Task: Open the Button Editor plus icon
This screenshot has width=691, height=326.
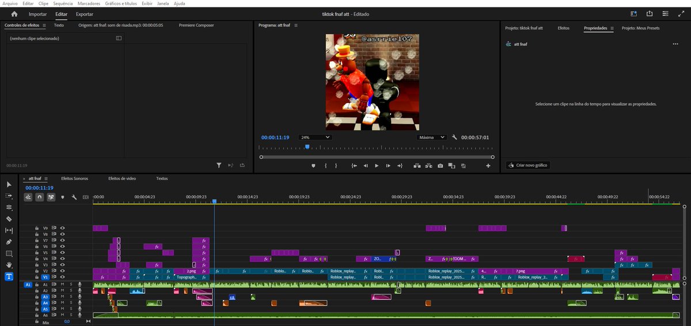Action: tap(488, 166)
